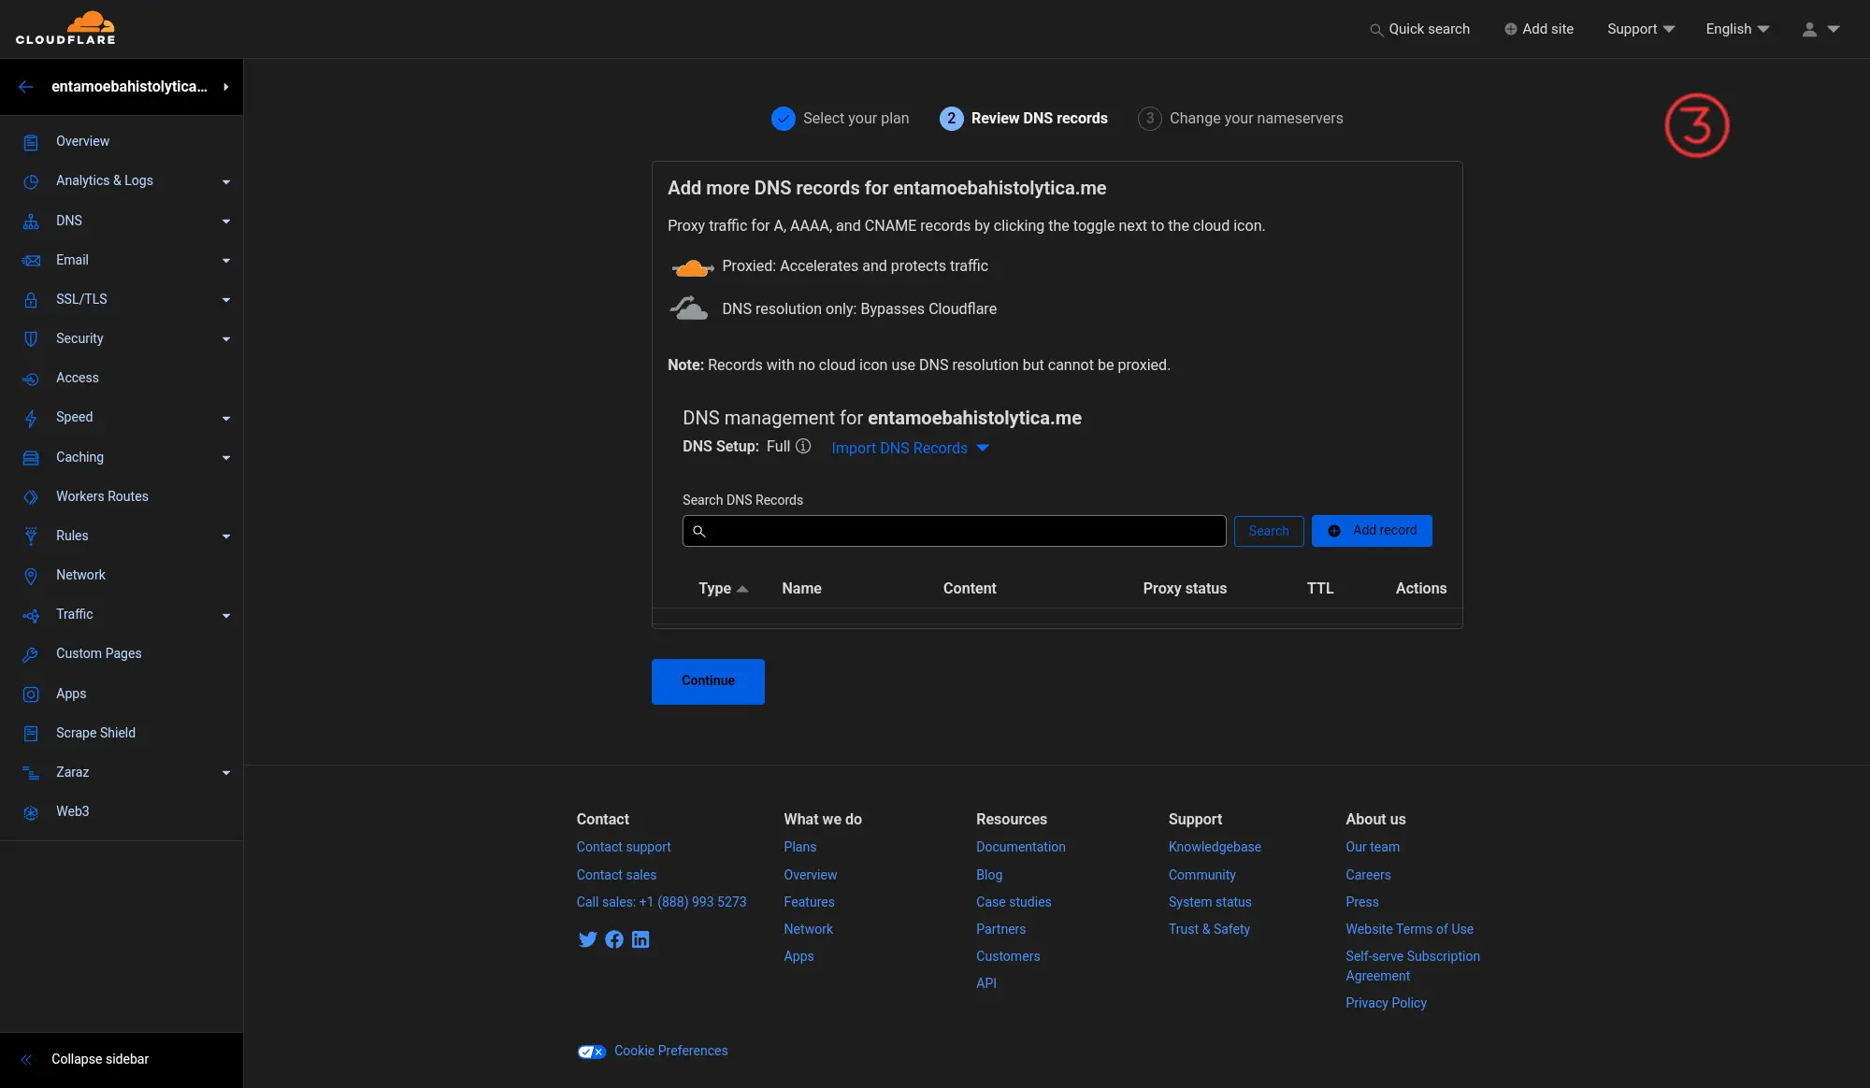Click Add site in header
This screenshot has width=1870, height=1088.
tap(1539, 29)
